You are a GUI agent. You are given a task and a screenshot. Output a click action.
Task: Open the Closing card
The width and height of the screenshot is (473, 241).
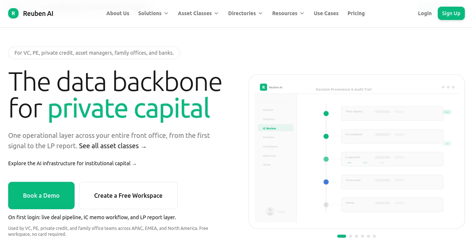(x=392, y=205)
